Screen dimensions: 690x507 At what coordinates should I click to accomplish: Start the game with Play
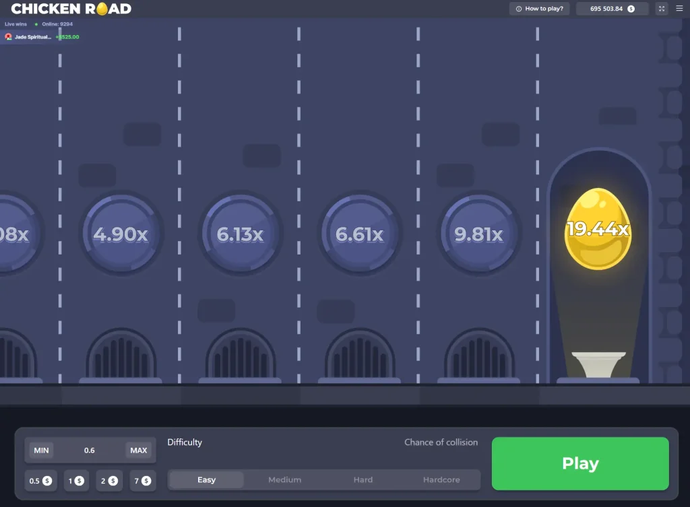click(x=580, y=463)
